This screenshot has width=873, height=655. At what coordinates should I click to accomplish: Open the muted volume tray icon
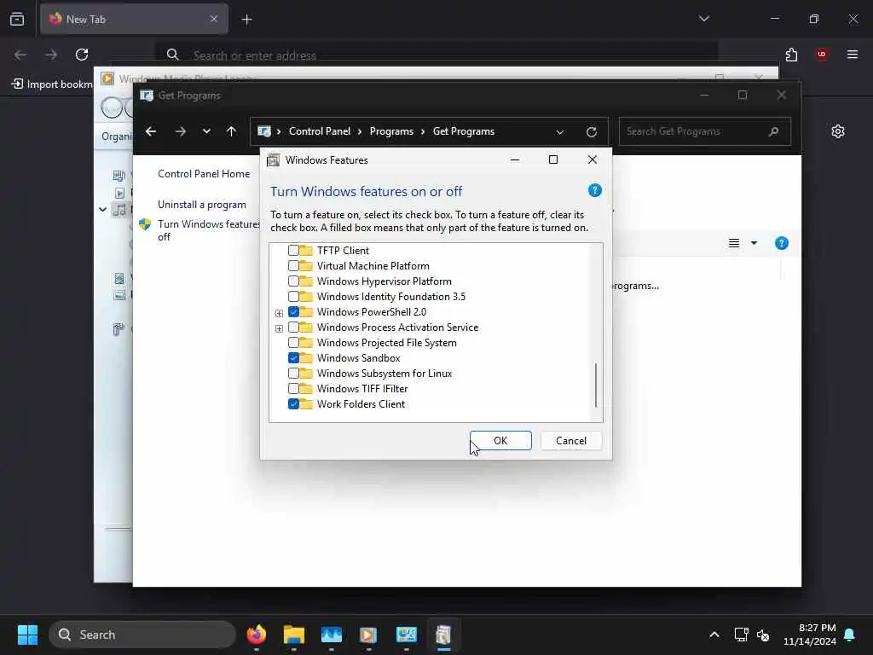click(x=763, y=635)
